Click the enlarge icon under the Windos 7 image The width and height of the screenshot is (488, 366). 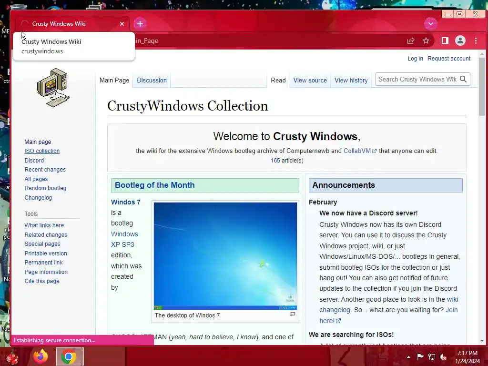coord(292,315)
